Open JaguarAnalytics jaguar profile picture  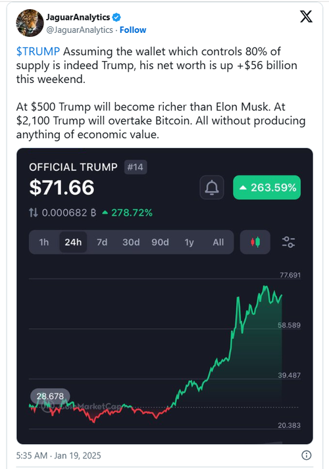click(30, 23)
